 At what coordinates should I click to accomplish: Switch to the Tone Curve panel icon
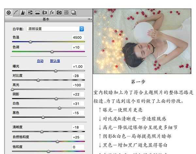point(16,12)
